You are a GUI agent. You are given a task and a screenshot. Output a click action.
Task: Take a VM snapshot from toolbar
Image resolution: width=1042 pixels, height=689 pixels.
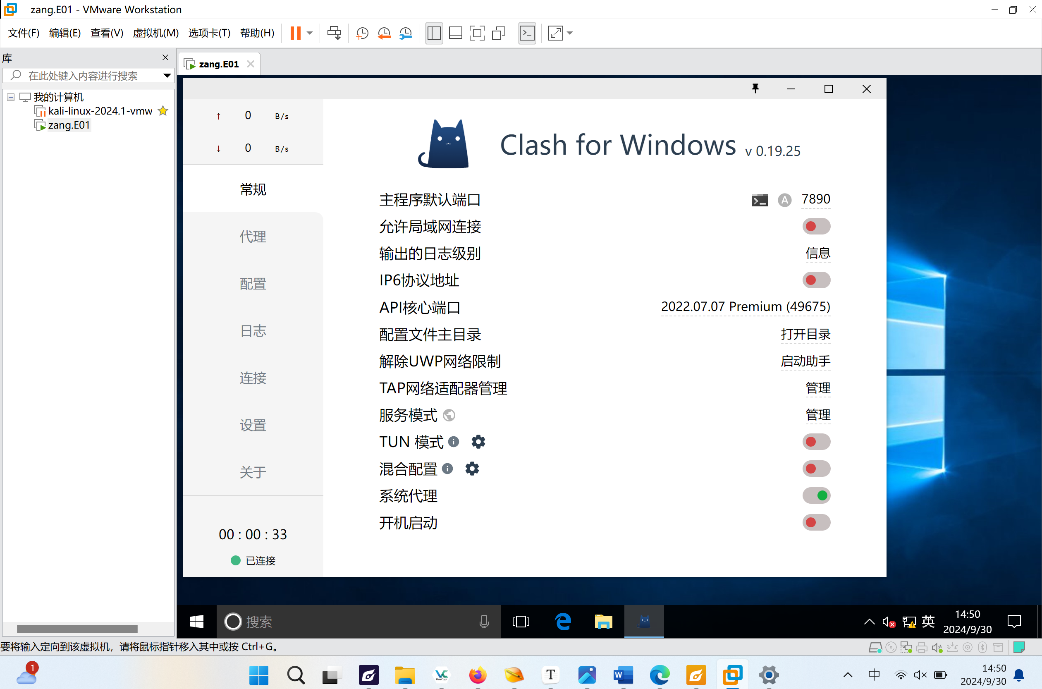click(x=362, y=33)
